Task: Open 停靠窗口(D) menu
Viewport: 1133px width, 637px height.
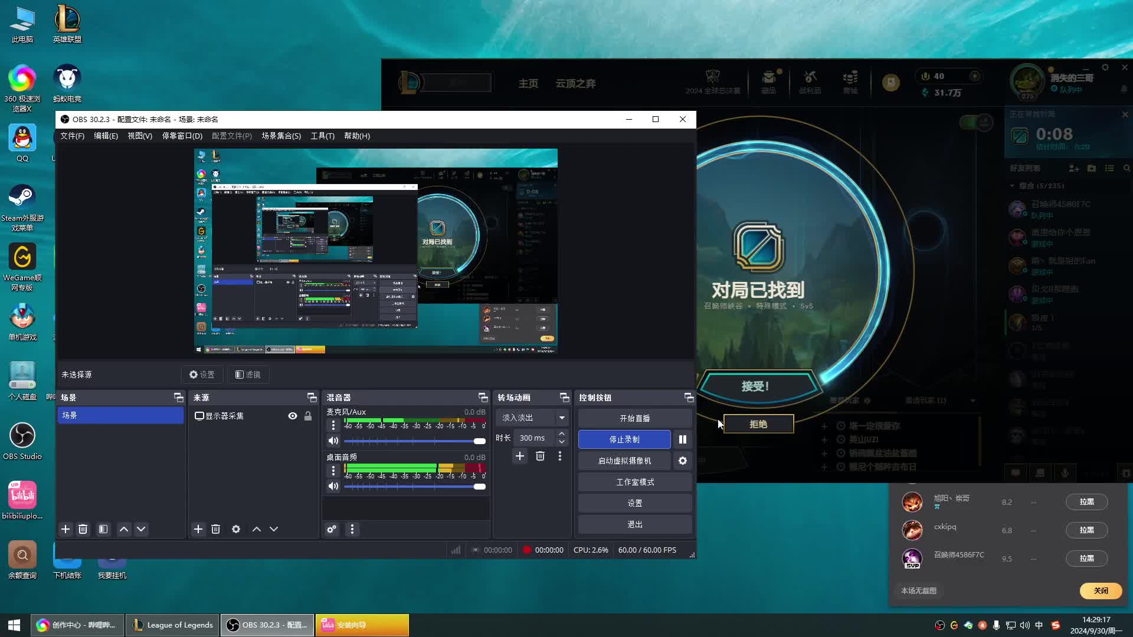Action: point(182,136)
